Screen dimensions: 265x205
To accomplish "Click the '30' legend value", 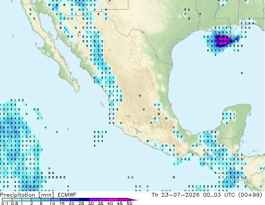I will [x=91, y=203].
